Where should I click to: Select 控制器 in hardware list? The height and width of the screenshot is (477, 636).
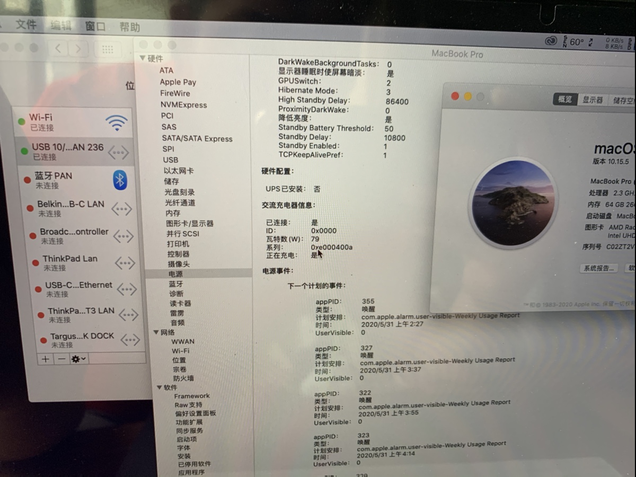179,254
